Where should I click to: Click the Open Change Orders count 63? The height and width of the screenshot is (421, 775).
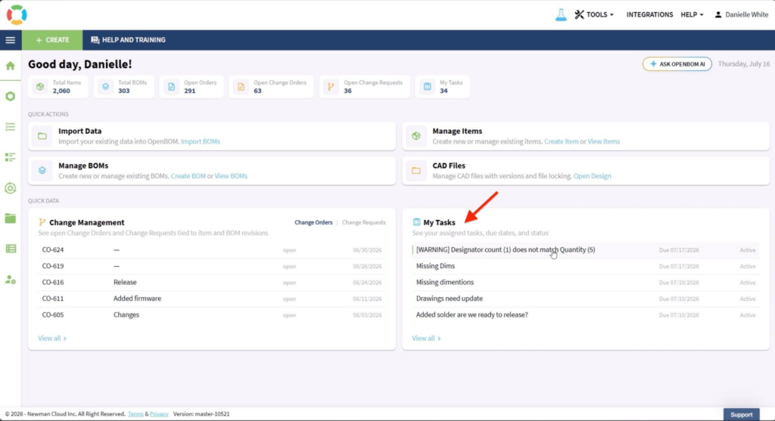point(257,91)
